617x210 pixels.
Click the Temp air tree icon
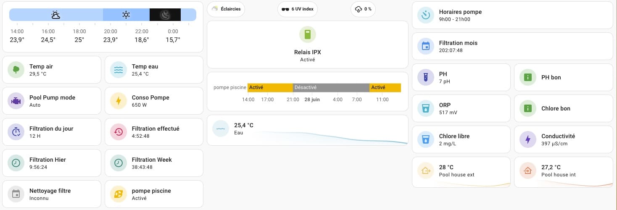(x=16, y=70)
